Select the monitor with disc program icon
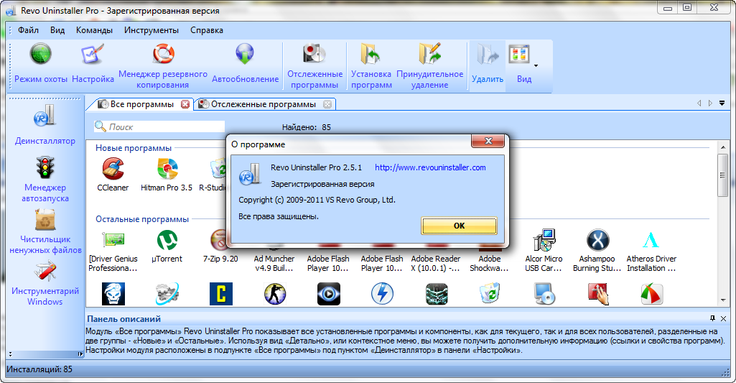 tap(544, 294)
